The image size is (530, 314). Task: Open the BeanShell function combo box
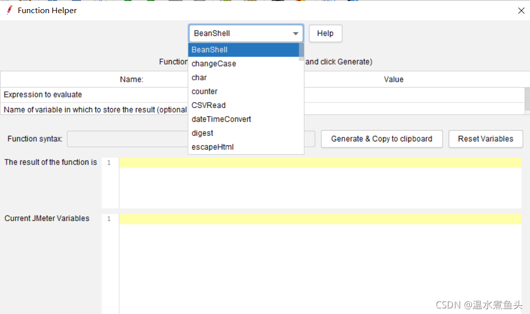pyautogui.click(x=246, y=33)
